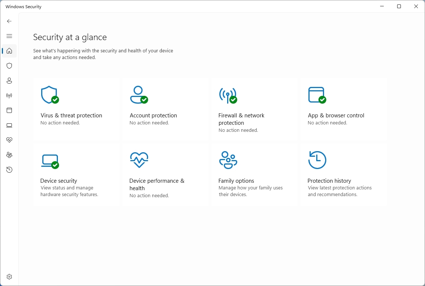Close the Windows Security window
This screenshot has height=286, width=425.
click(416, 6)
